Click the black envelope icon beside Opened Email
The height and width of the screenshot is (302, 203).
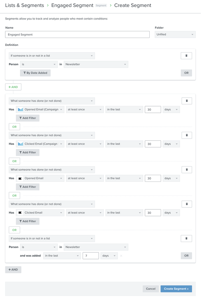click(x=19, y=178)
